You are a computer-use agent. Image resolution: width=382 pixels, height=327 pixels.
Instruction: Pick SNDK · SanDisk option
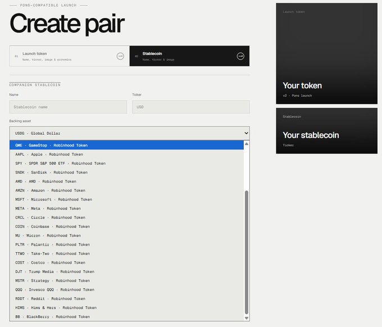tap(127, 172)
